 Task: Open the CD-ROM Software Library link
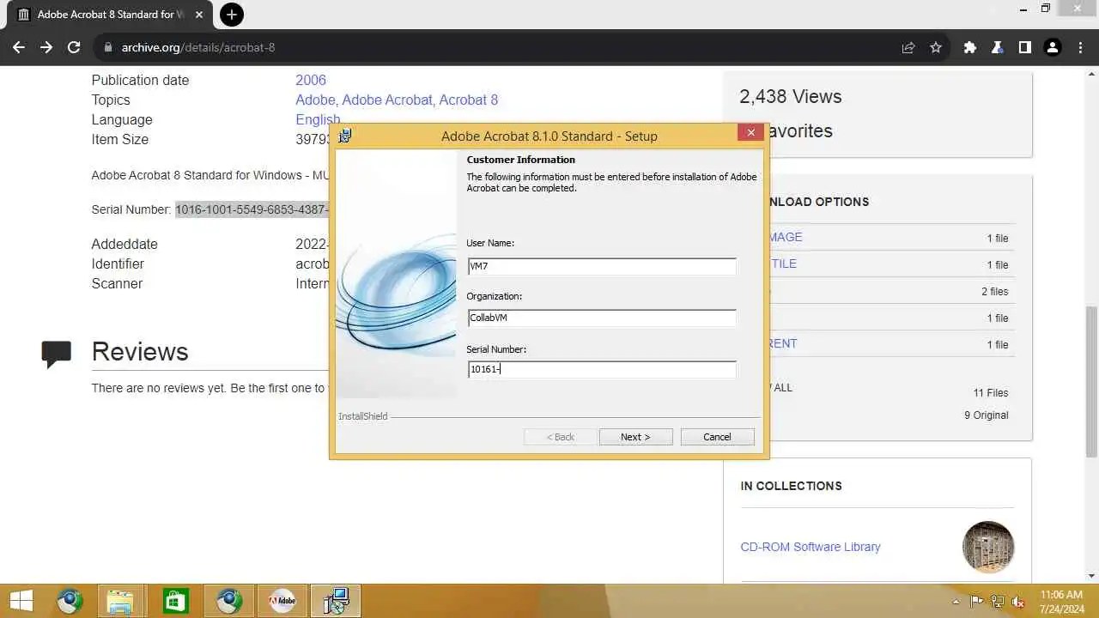click(x=811, y=547)
